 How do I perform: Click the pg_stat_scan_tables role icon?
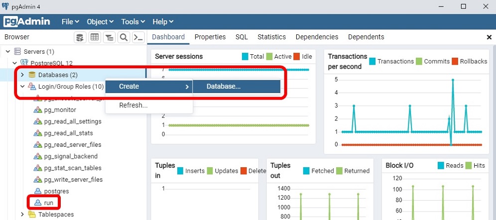(x=38, y=168)
